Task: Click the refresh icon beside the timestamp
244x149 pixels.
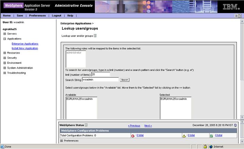Action: [x=235, y=125]
